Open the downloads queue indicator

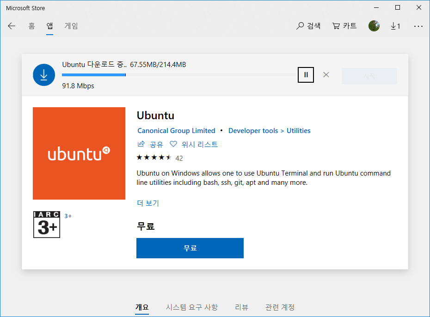395,26
